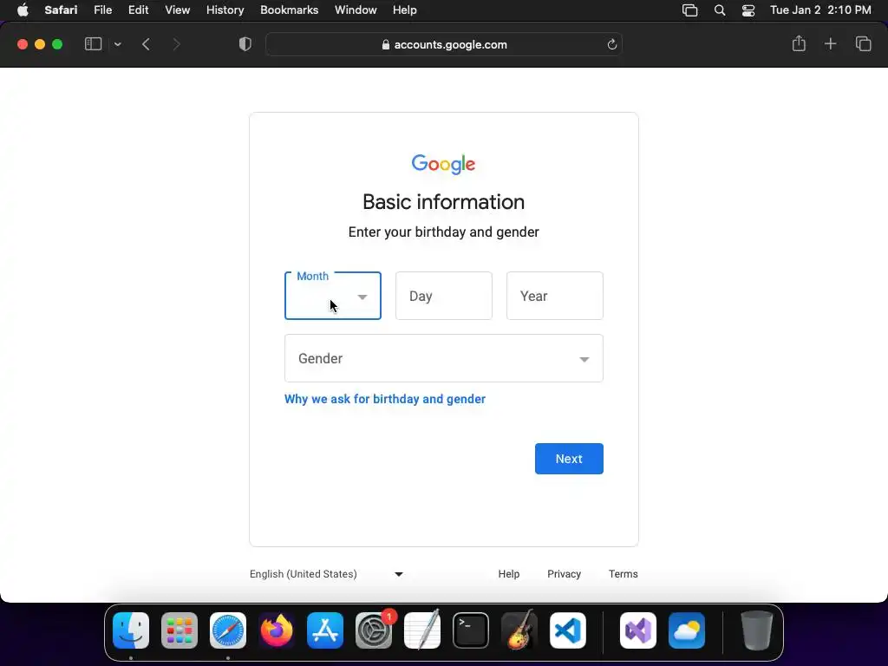
Task: Click the accounts.google.com address bar
Action: pyautogui.click(x=444, y=45)
